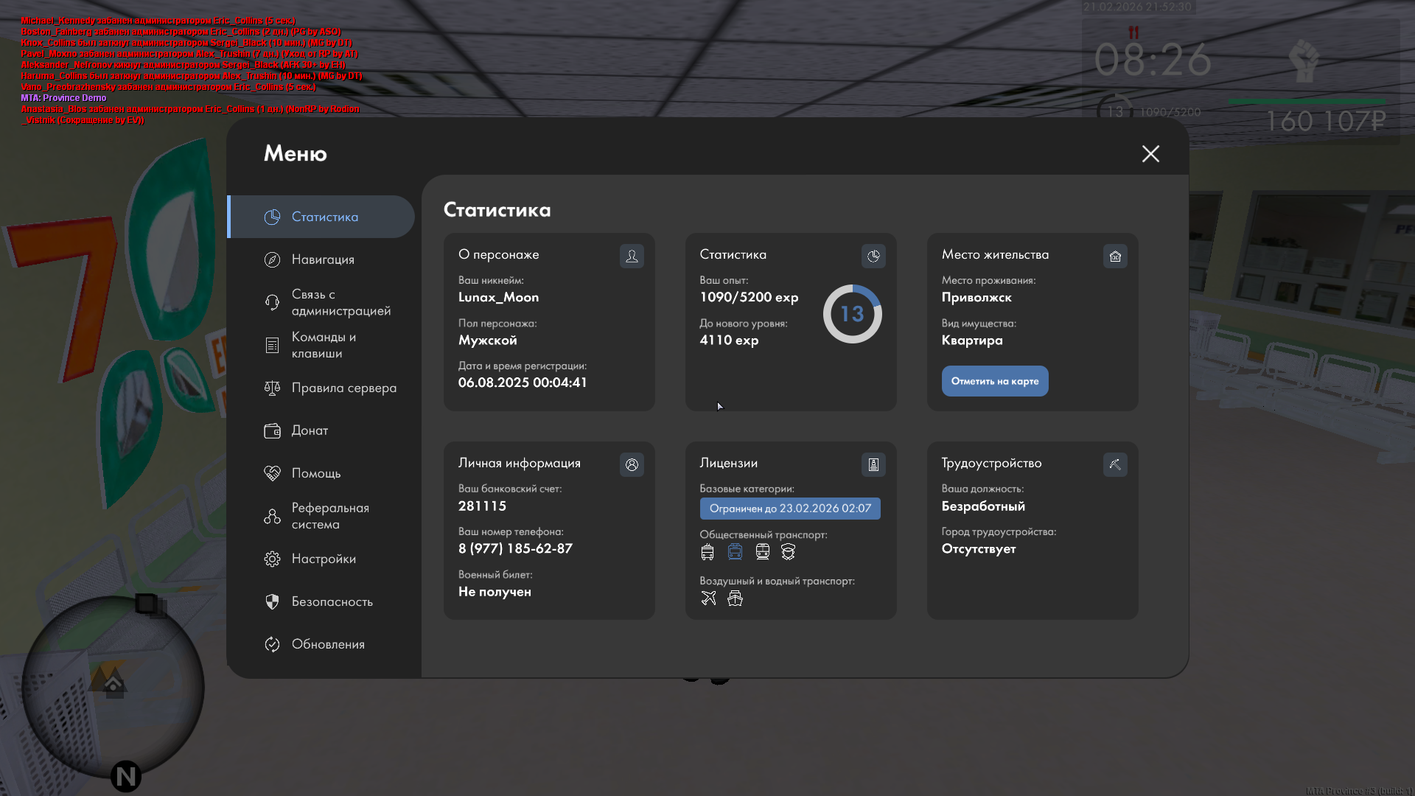Viewport: 1415px width, 796px height.
Task: Click the Ограничен до 23.02.2026 badge
Action: click(790, 509)
